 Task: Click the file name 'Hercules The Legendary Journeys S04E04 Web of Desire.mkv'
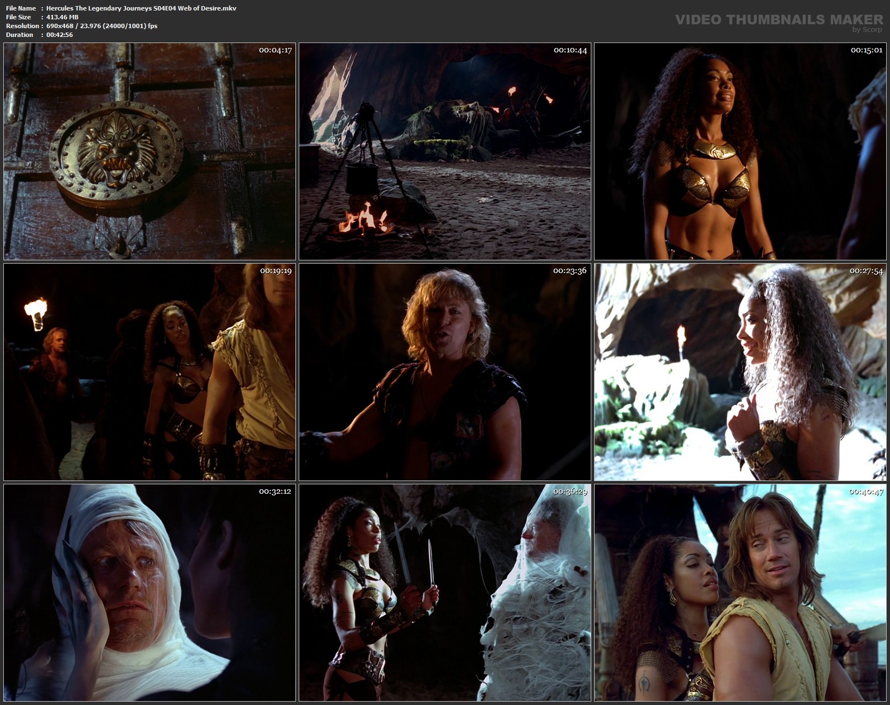coord(141,8)
